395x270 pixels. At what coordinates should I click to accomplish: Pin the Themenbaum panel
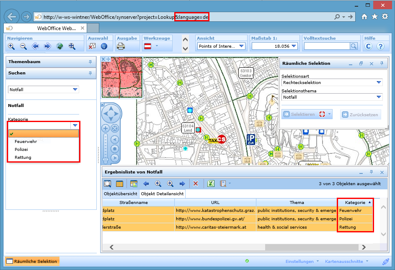90,62
